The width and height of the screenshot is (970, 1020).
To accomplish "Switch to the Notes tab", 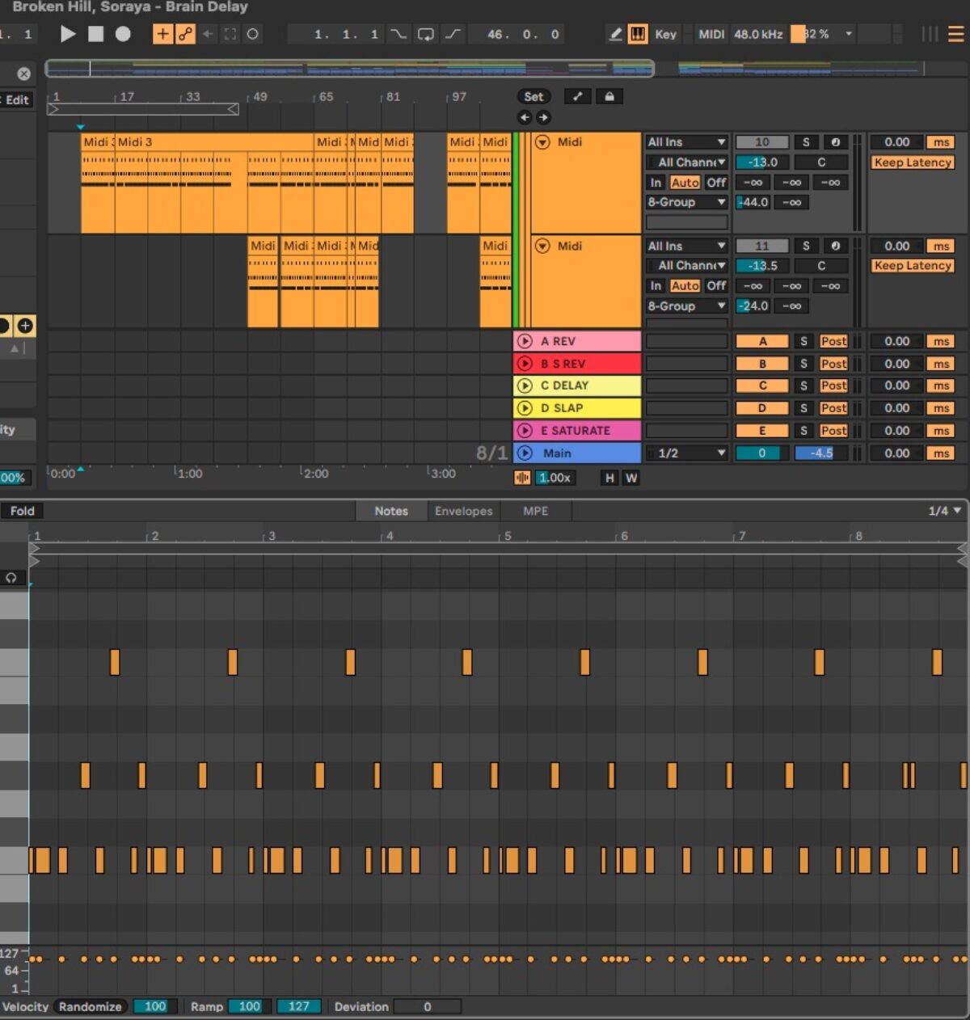I will pos(391,511).
